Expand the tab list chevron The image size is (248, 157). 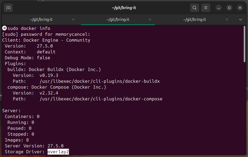pos(241,19)
